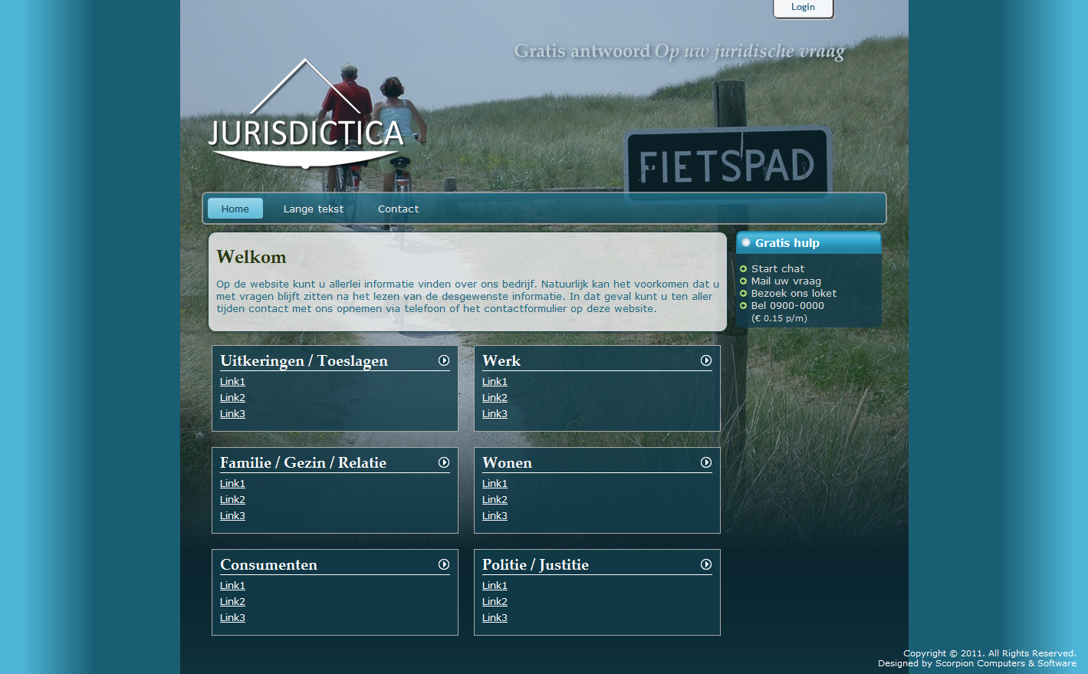Open Link1 under Werk

(495, 382)
